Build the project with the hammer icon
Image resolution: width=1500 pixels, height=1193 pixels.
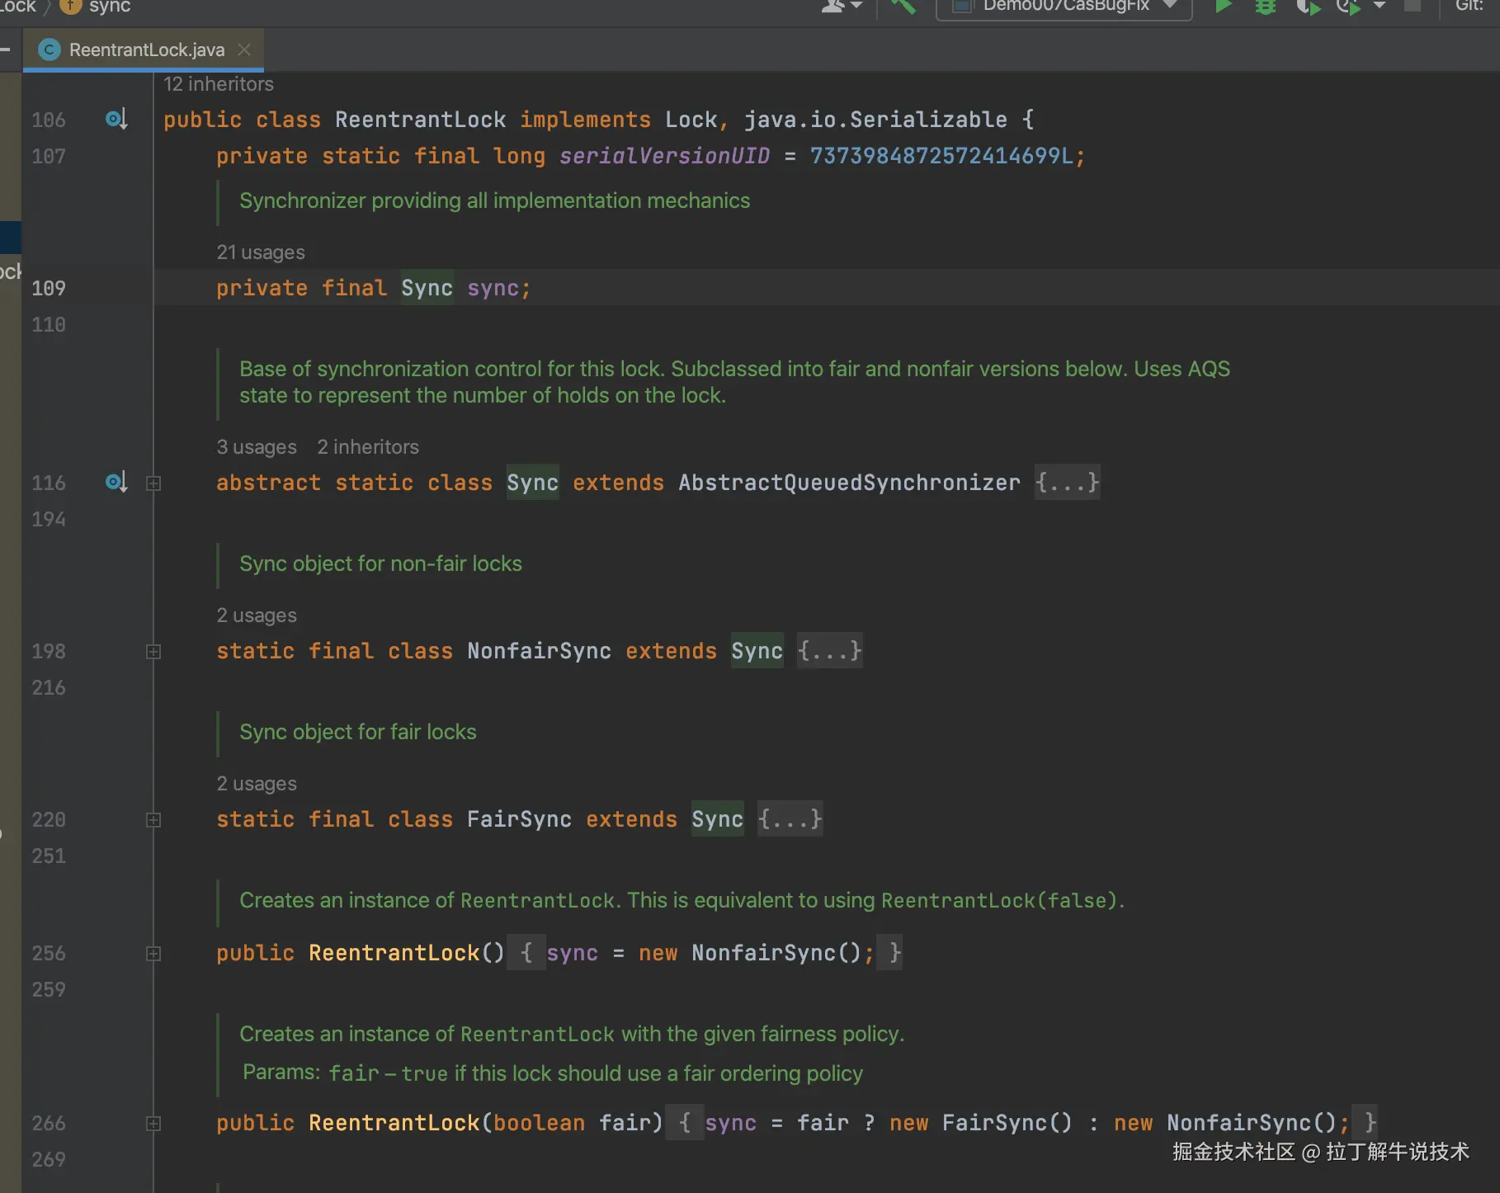pos(903,7)
